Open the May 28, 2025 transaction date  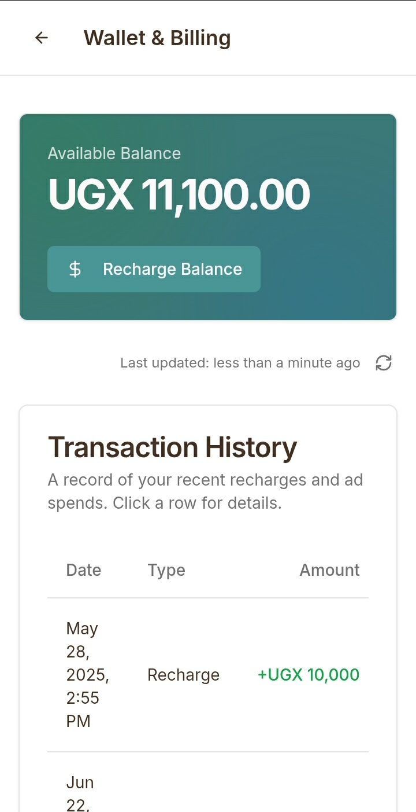point(87,675)
